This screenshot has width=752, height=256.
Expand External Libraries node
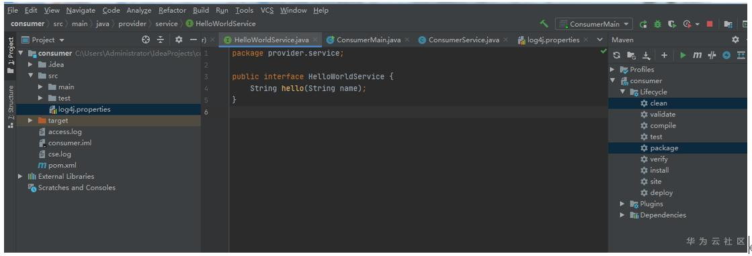[21, 176]
